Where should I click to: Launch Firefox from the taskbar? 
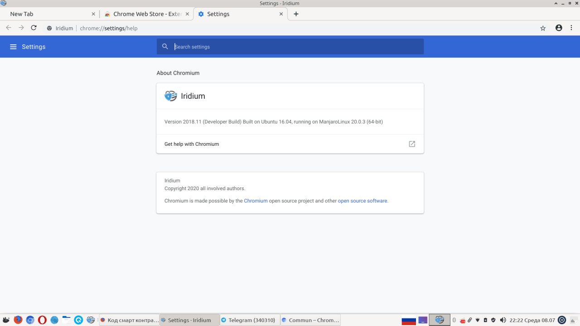click(x=18, y=320)
